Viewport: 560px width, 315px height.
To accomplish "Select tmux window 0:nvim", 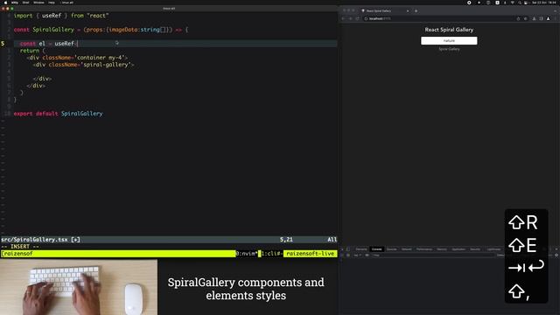I will point(247,254).
